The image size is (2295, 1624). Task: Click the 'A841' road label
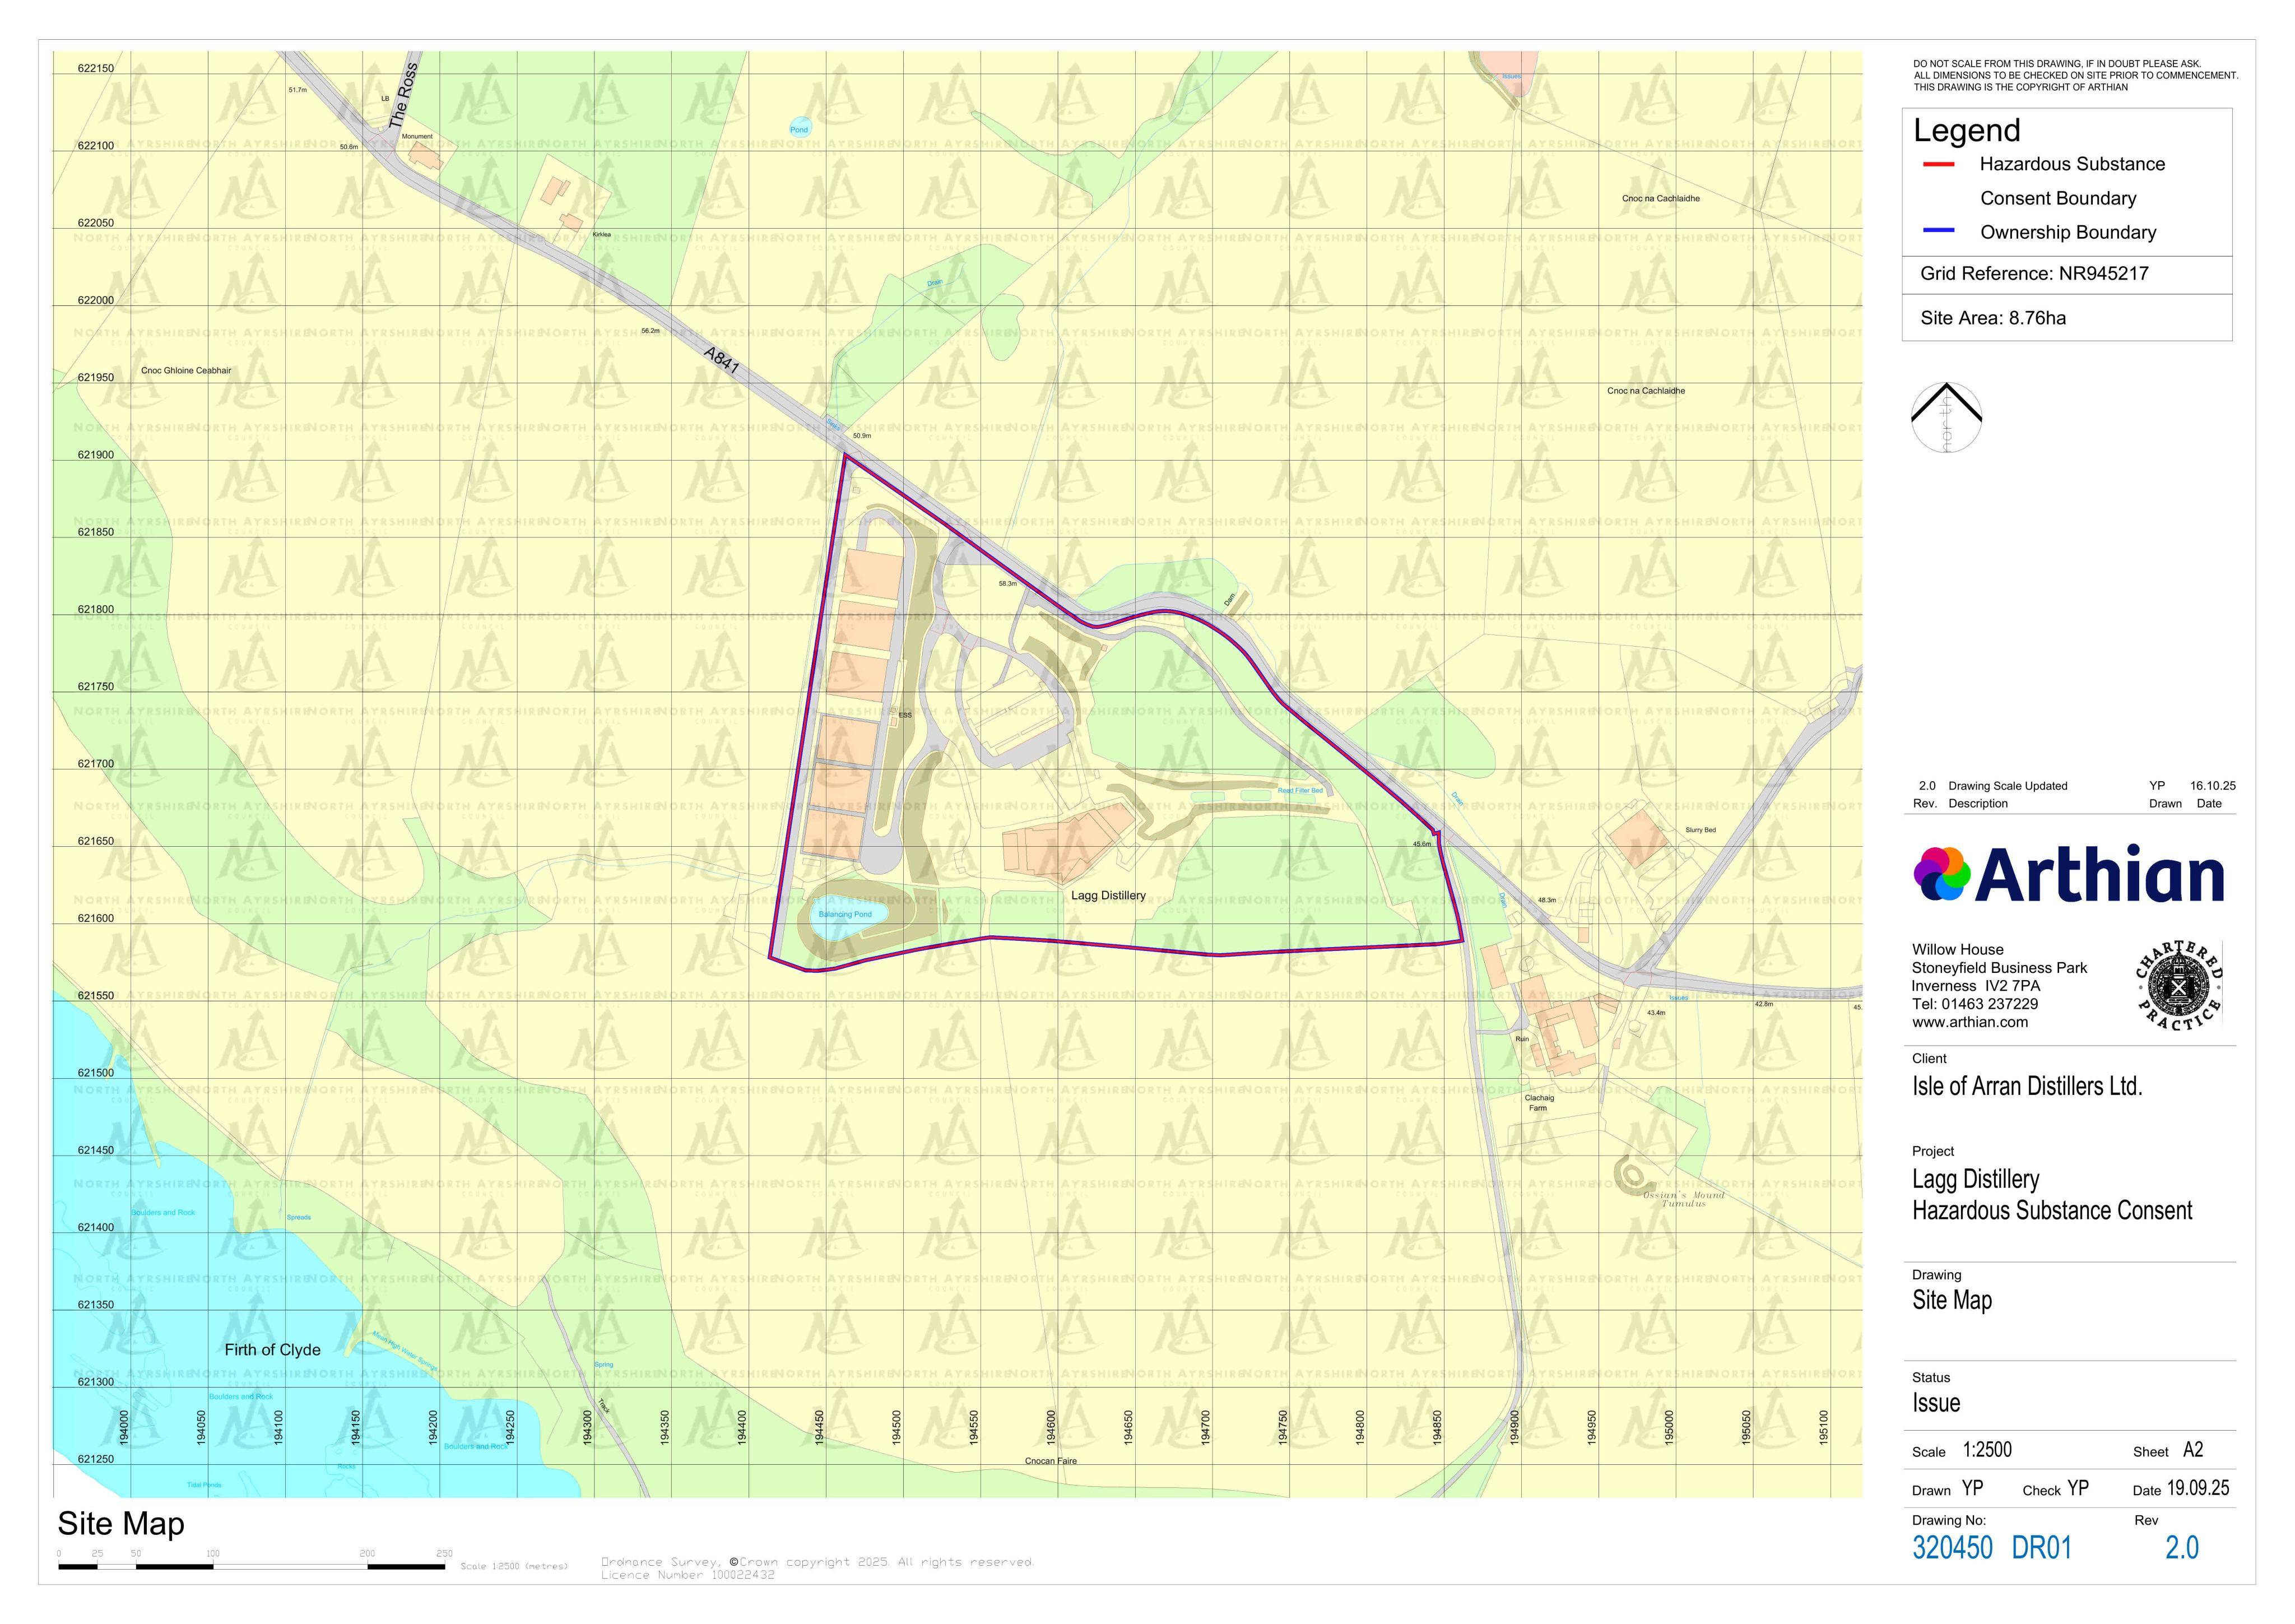tap(721, 360)
